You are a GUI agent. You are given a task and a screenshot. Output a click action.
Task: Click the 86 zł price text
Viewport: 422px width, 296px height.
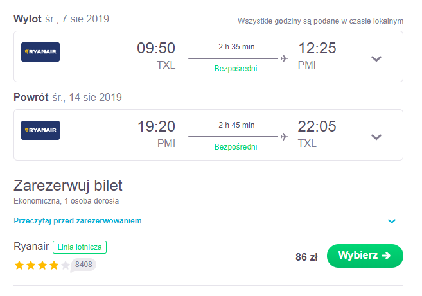tap(306, 257)
